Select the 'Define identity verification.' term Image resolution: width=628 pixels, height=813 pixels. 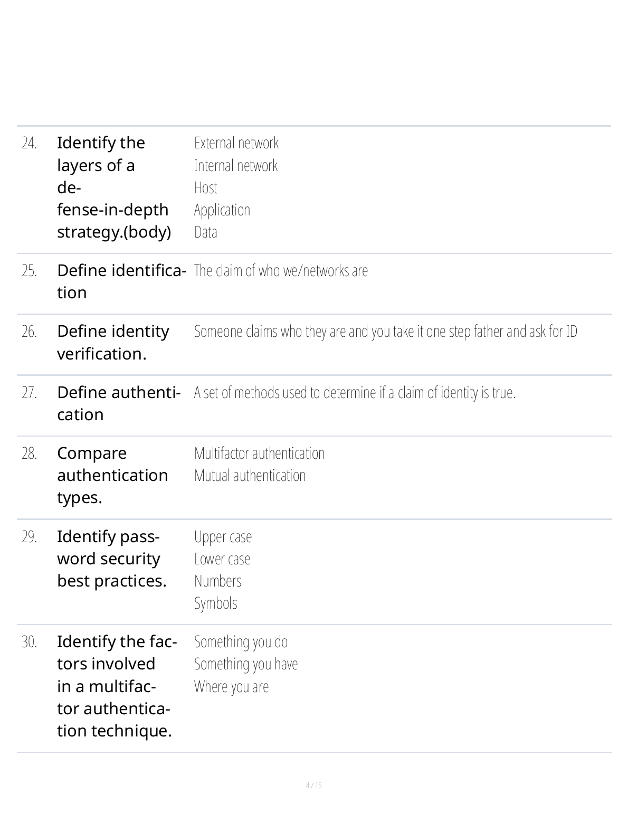point(113,343)
